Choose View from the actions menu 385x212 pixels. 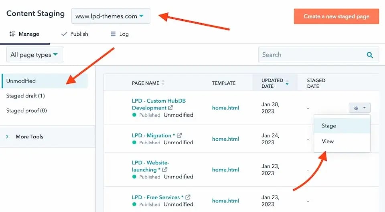point(342,141)
